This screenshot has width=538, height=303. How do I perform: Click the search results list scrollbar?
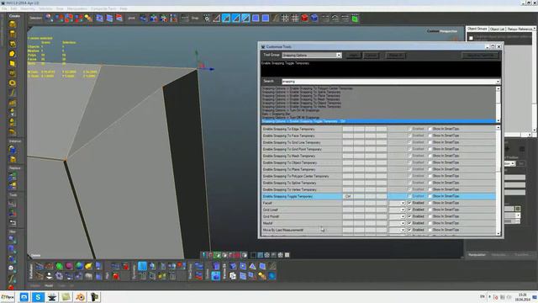(x=498, y=104)
